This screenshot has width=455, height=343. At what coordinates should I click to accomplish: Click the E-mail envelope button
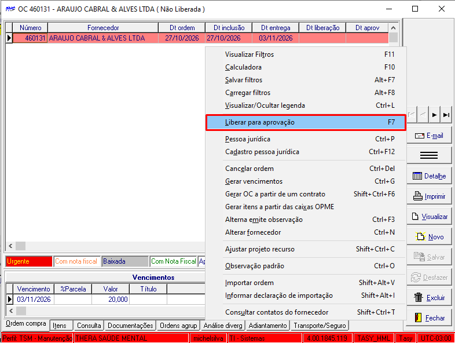[x=429, y=136]
